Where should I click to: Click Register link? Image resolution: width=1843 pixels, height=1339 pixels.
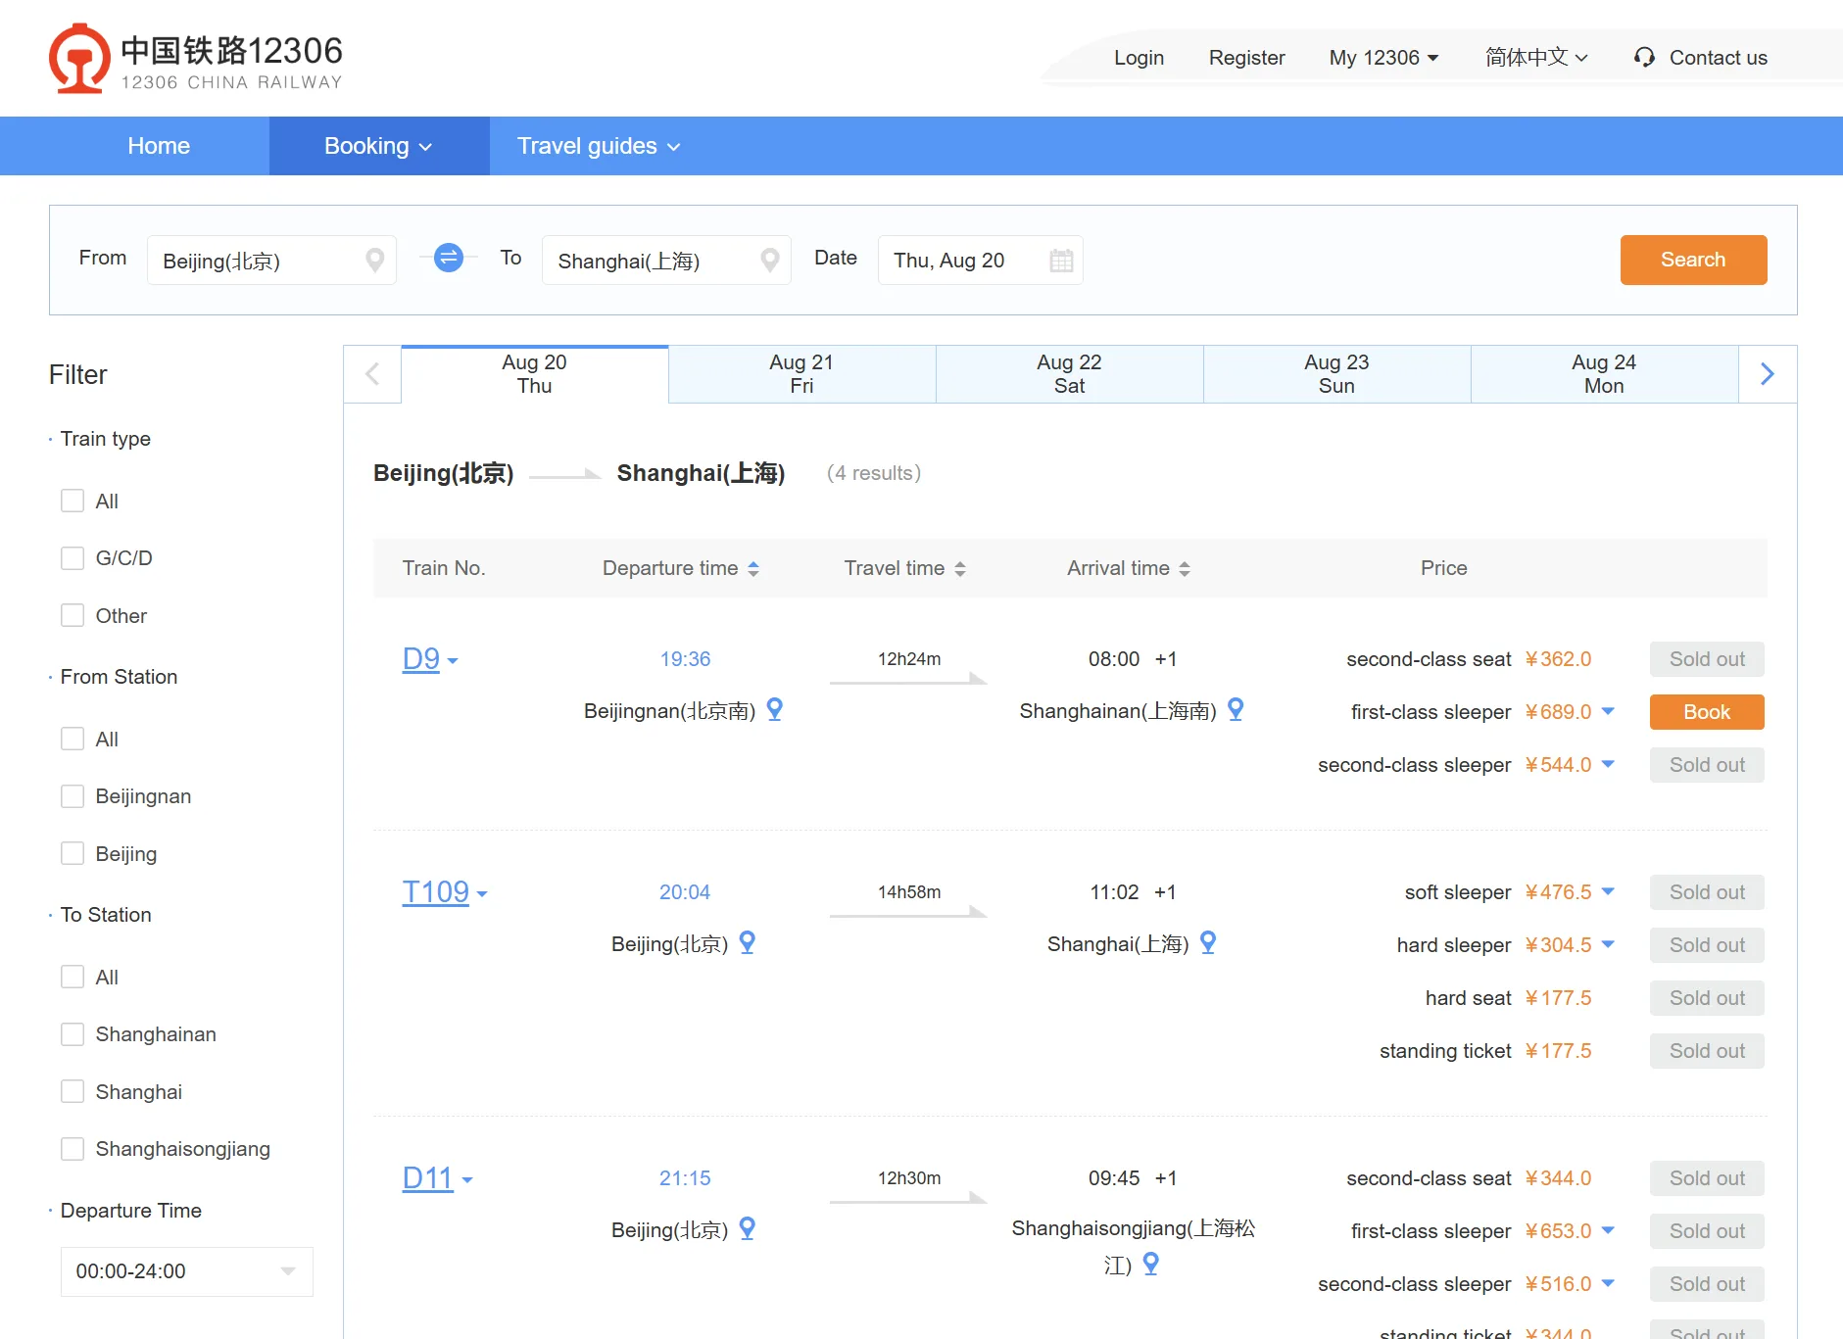click(1246, 58)
